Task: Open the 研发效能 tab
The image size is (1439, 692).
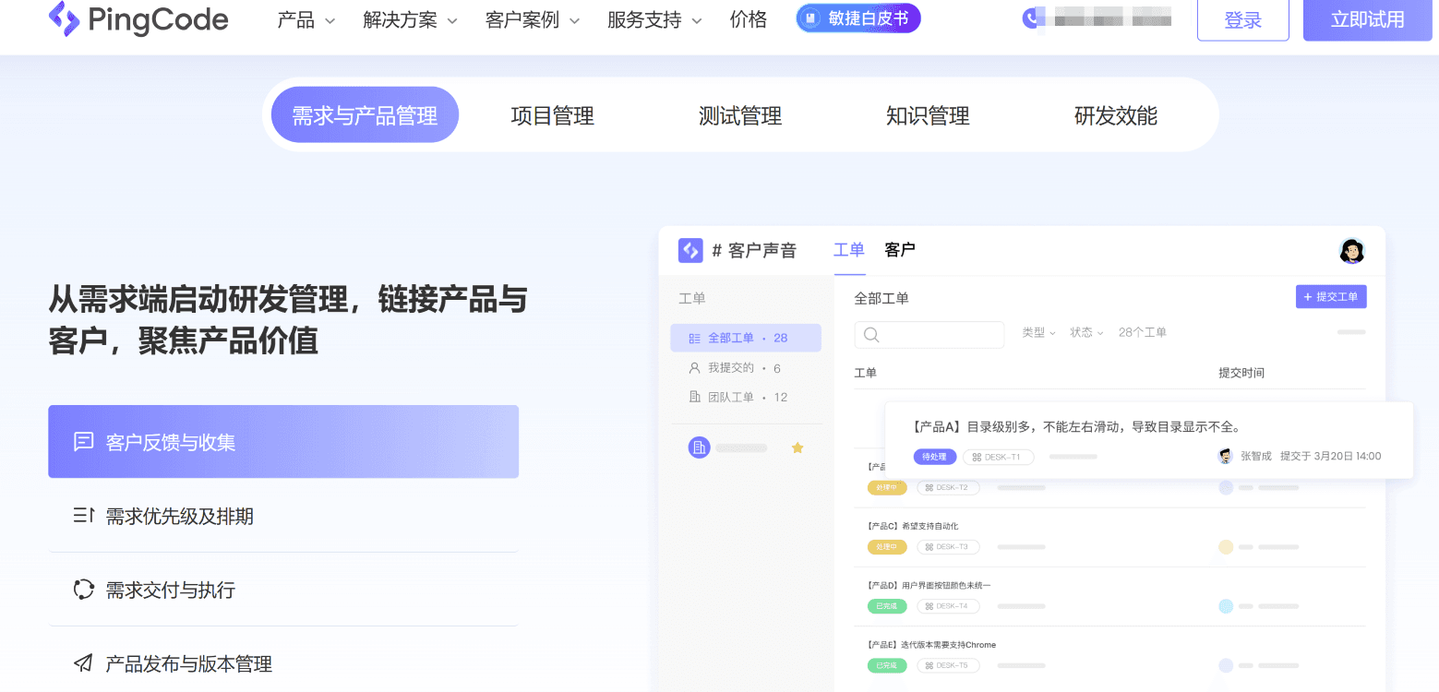Action: (1116, 115)
